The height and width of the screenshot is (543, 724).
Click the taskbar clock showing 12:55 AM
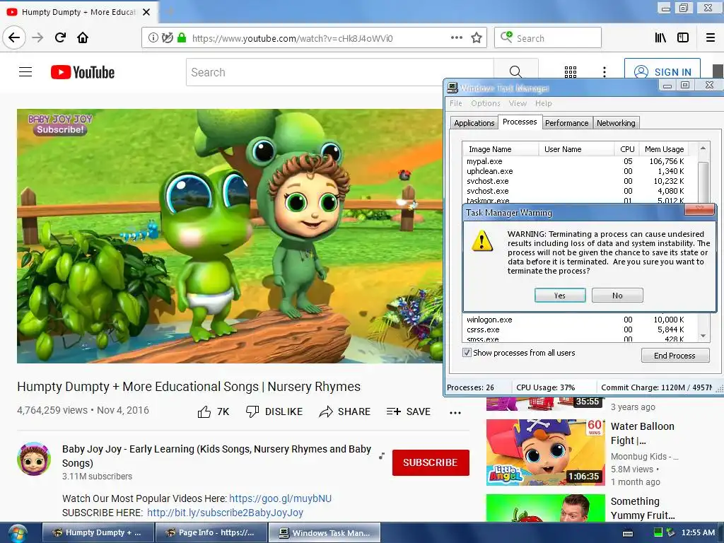tap(698, 532)
